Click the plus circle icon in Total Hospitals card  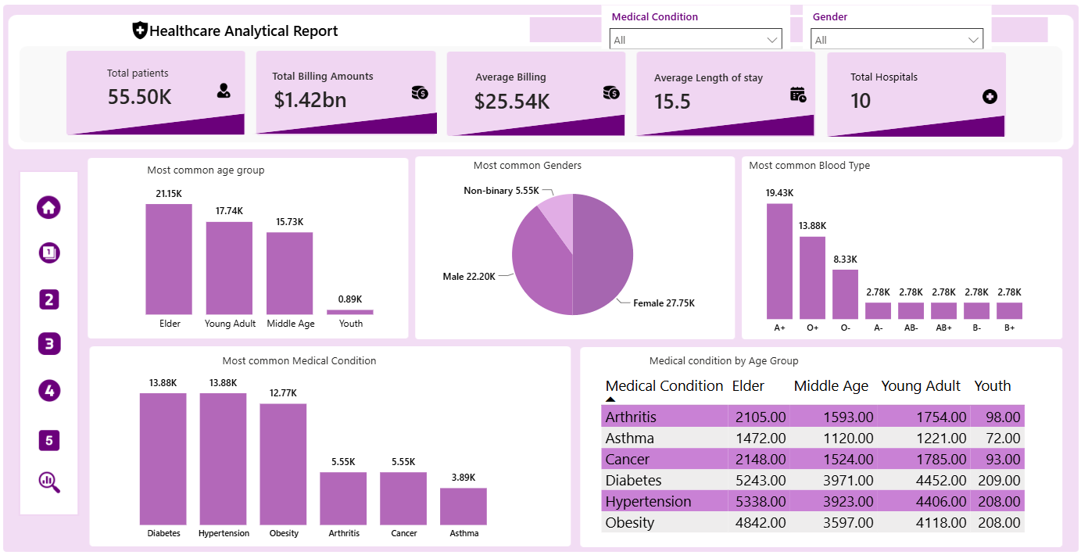pyautogui.click(x=990, y=97)
